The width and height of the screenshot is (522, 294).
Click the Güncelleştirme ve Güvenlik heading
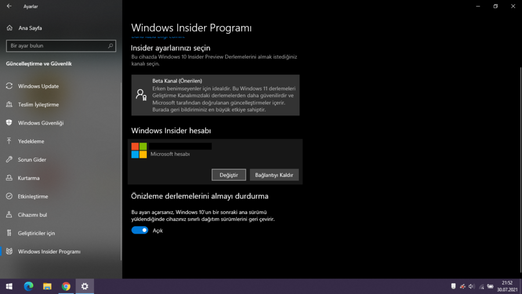point(39,64)
